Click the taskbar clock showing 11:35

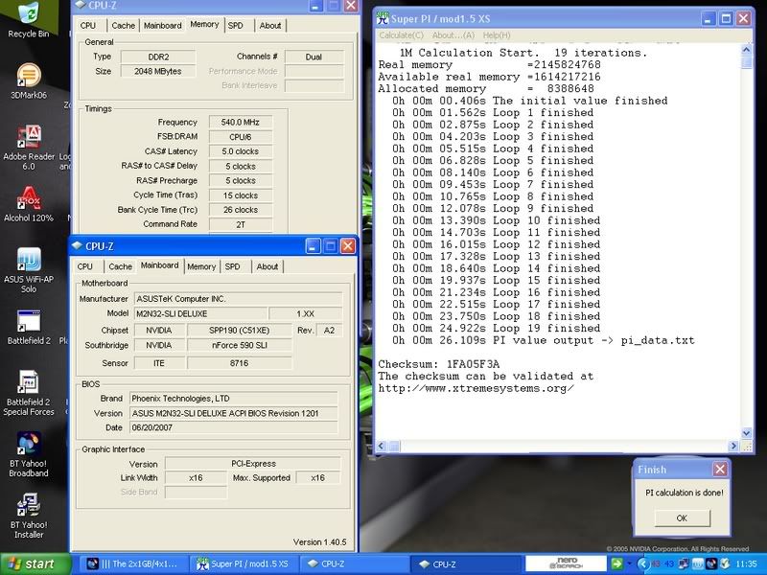[x=746, y=563]
